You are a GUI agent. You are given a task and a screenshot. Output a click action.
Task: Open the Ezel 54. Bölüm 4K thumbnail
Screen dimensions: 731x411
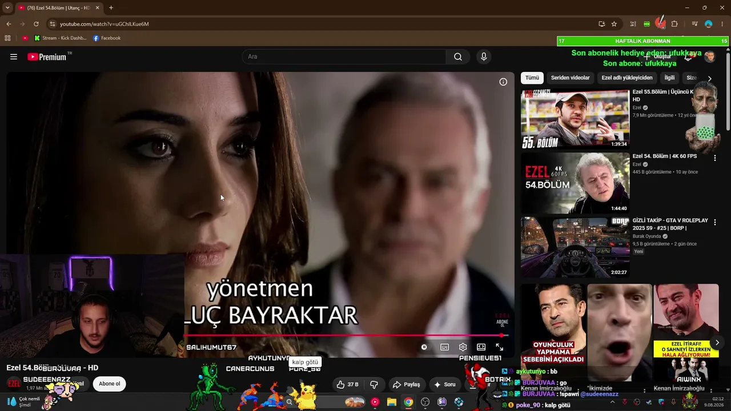575,183
